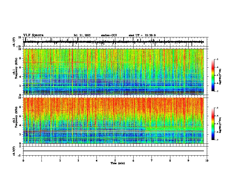The image size is (233, 180).
Task: Click the ch.1 spectrogram color scale bar
Action: pos(213,75)
